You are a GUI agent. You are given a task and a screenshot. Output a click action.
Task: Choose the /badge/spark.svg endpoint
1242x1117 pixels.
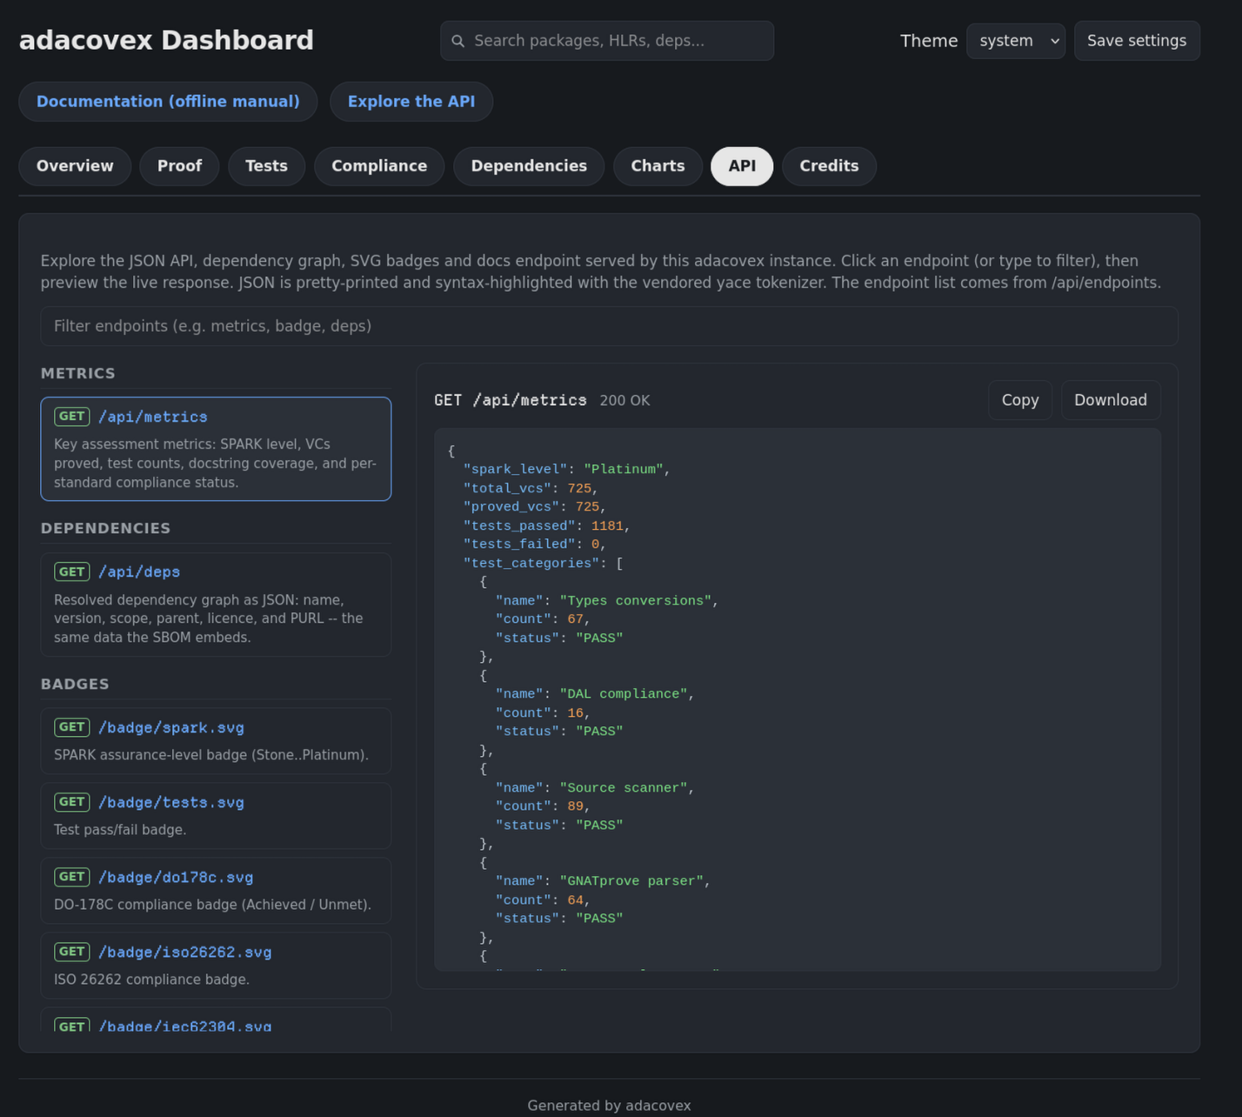(x=216, y=741)
